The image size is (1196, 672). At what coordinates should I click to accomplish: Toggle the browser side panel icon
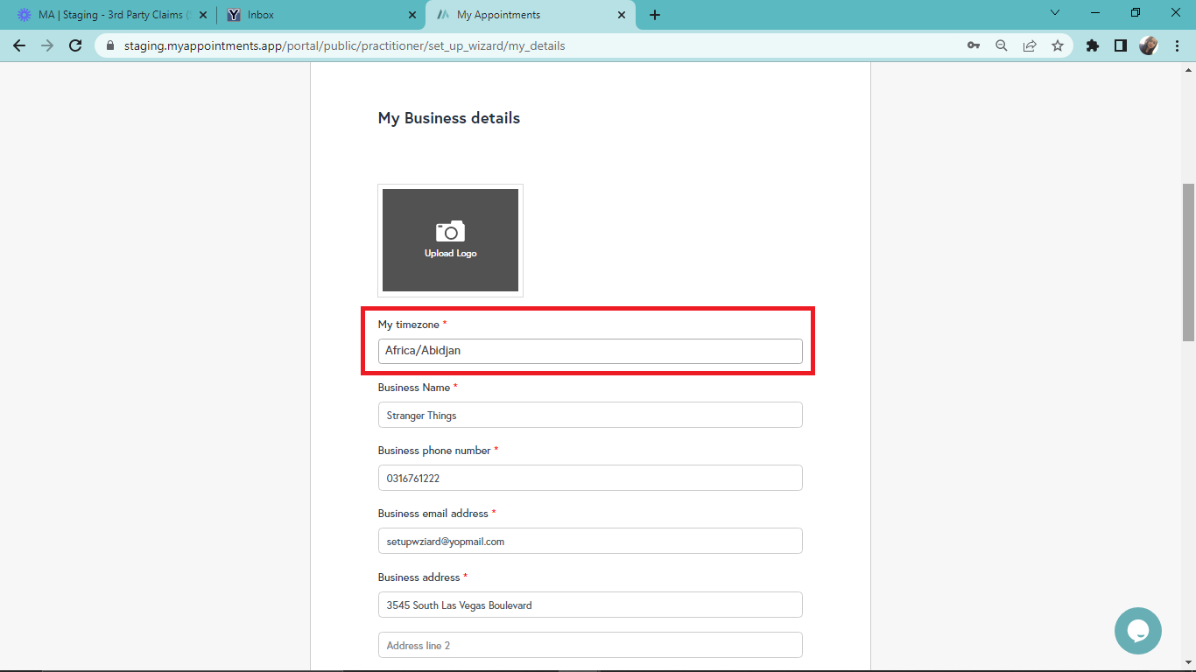(1120, 45)
